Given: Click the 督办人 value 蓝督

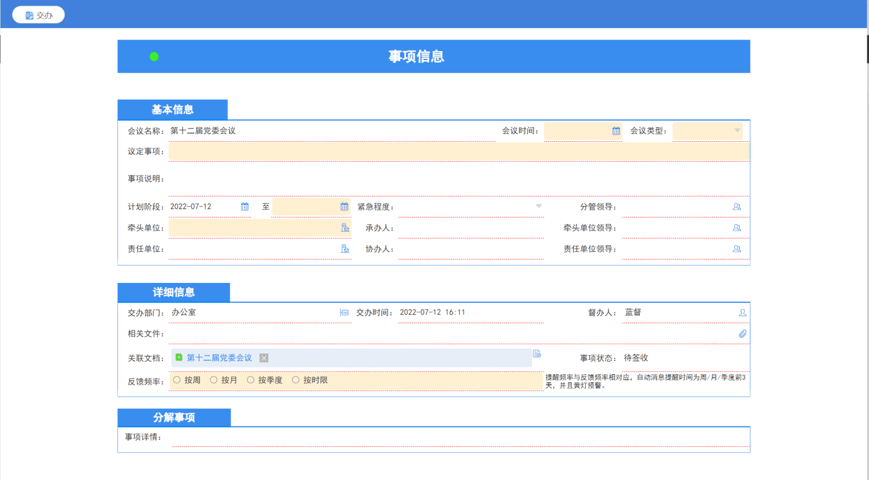Looking at the screenshot, I should click(633, 312).
